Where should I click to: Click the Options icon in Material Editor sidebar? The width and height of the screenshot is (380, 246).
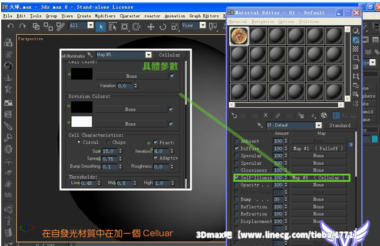(x=355, y=85)
